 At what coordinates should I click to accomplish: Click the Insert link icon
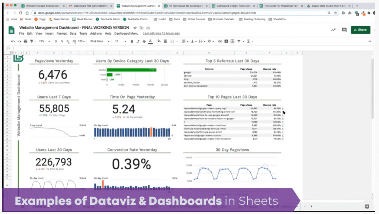click(221, 41)
